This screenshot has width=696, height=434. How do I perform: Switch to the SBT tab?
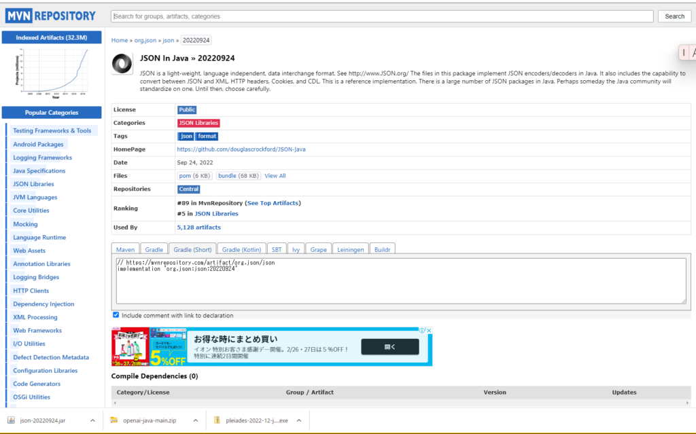[x=277, y=249]
